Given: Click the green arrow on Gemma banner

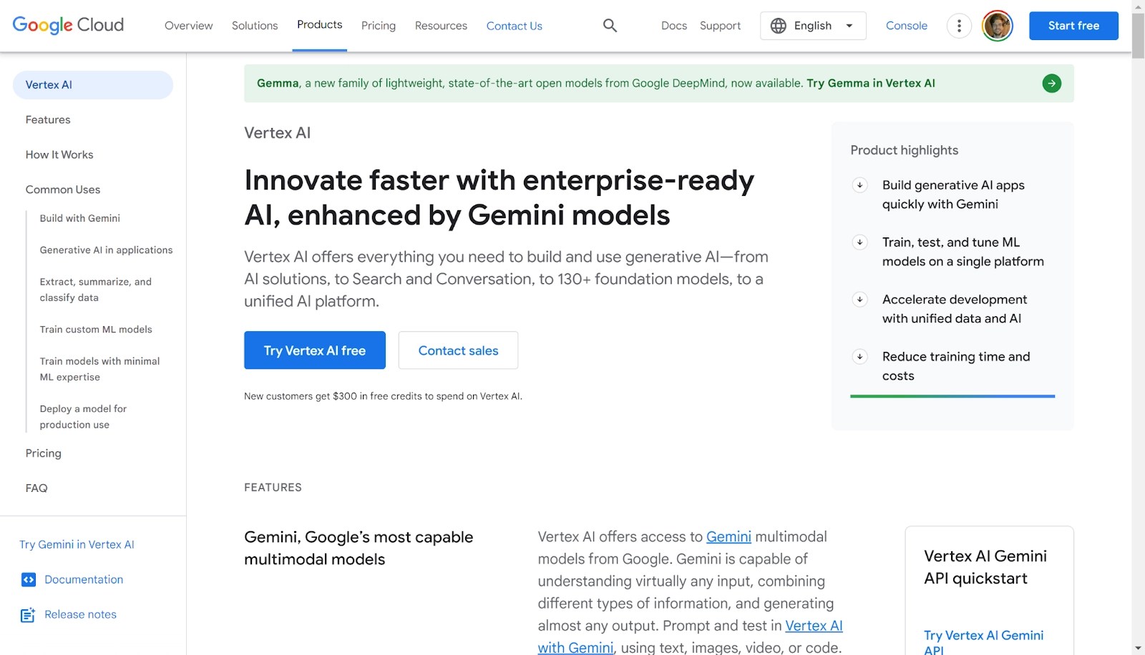Looking at the screenshot, I should [1051, 84].
